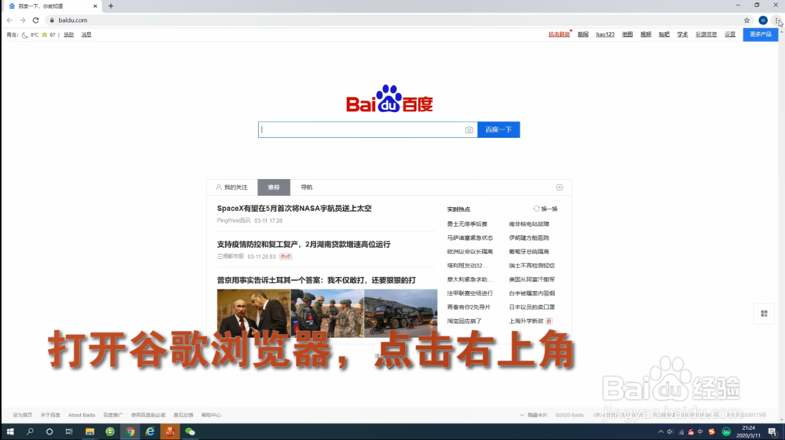Image resolution: width=785 pixels, height=440 pixels.
Task: Open the SpaceX NASA astronaut headline
Action: (294, 209)
